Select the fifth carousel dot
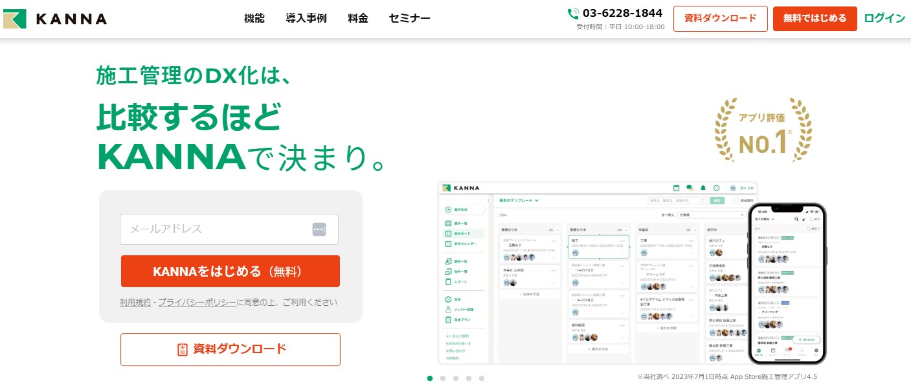The height and width of the screenshot is (392, 911). [x=482, y=378]
